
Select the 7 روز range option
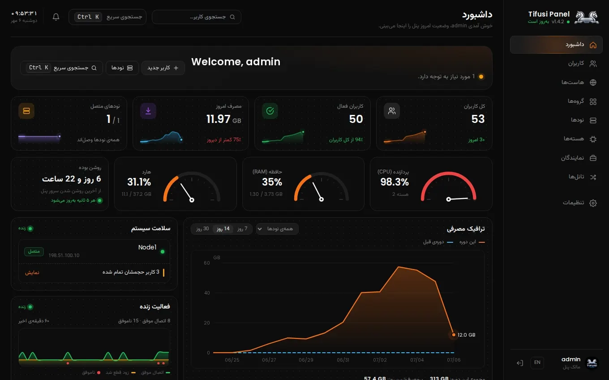pos(242,229)
